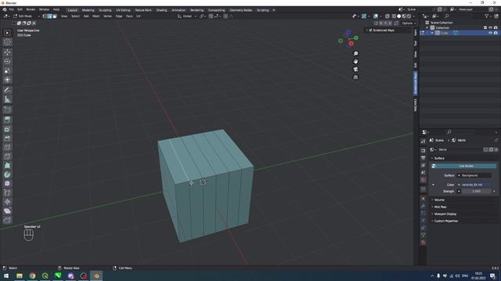Image resolution: width=501 pixels, height=281 pixels.
Task: Select the Measure tool
Action: [7, 99]
